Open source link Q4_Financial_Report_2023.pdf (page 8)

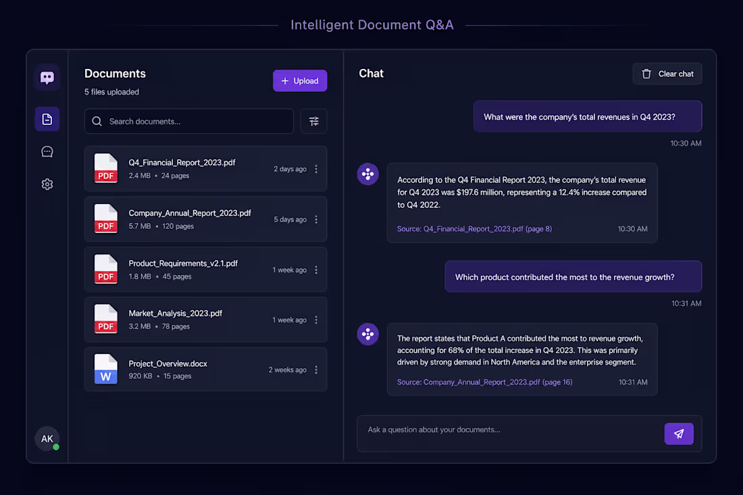(x=474, y=229)
